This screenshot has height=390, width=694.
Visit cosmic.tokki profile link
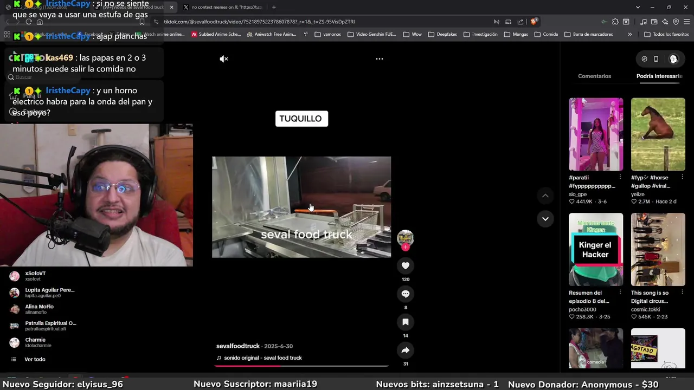coord(645,309)
